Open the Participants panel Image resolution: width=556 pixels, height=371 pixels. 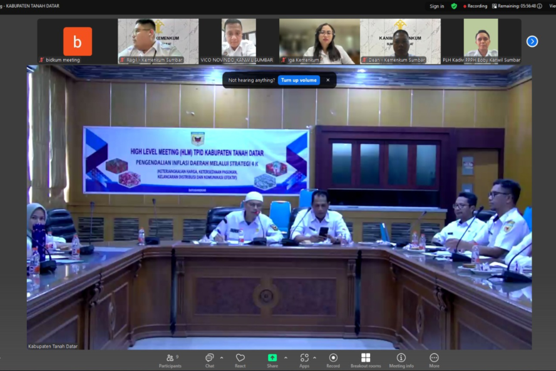tap(170, 360)
